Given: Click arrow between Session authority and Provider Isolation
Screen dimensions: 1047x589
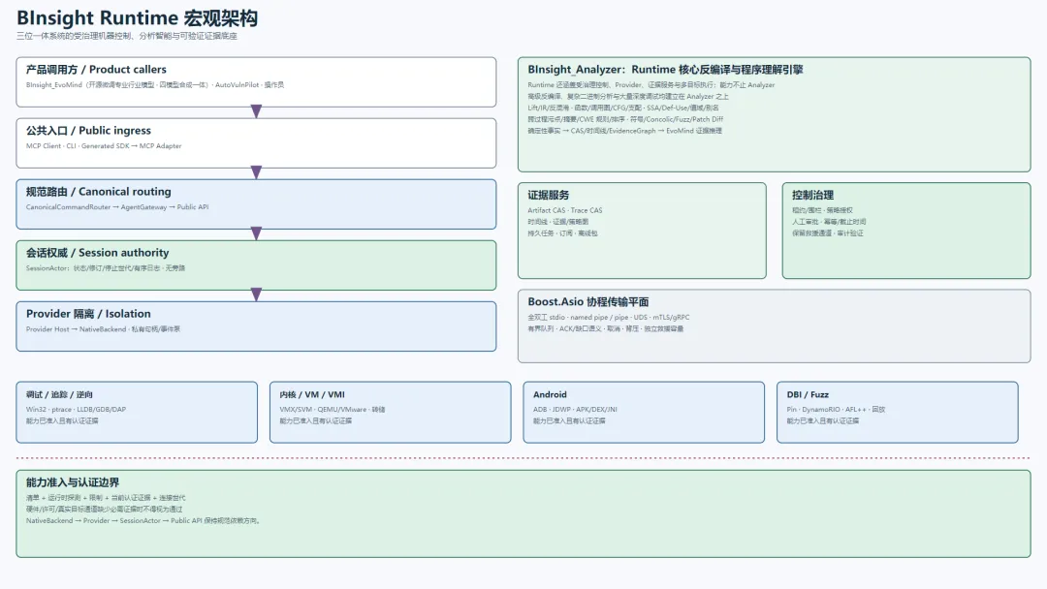Looking at the screenshot, I should coord(256,294).
